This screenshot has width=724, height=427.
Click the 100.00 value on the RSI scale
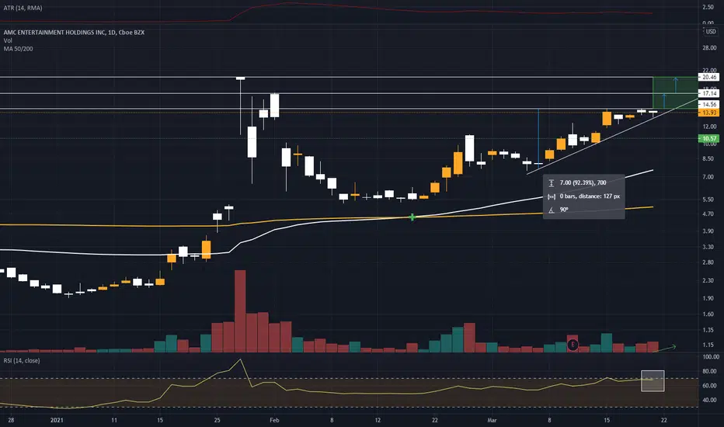[711, 357]
